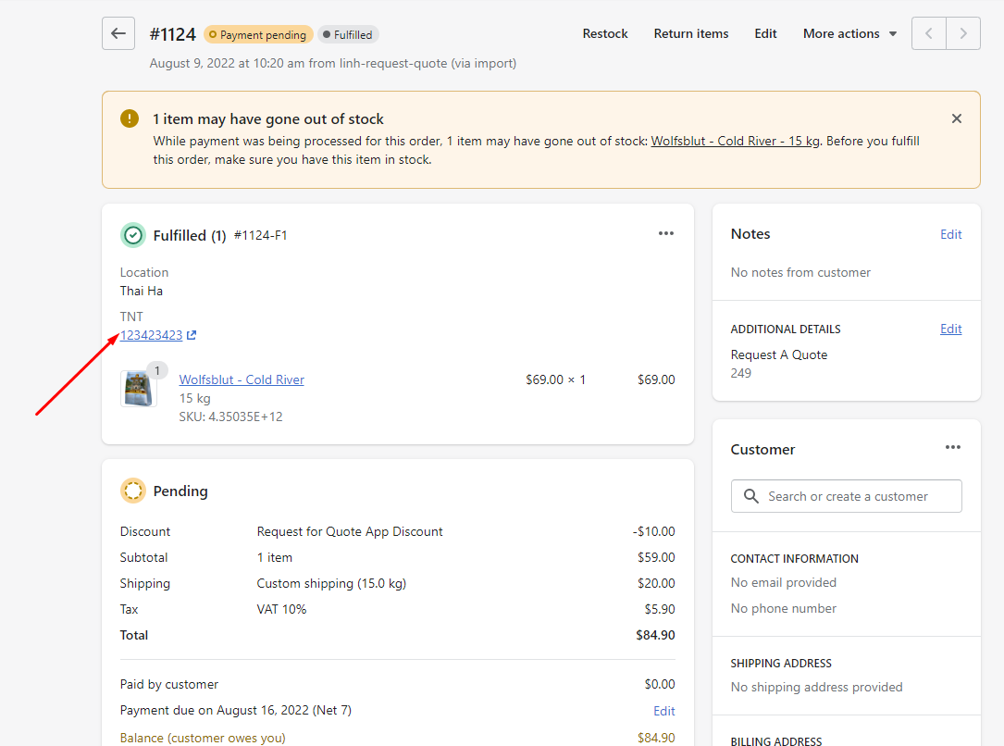Dismiss the out of stock warning banner
The image size is (1004, 746).
pos(957,118)
